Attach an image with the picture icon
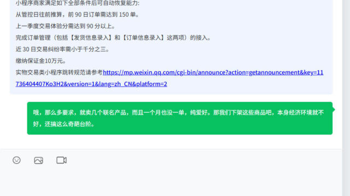The width and height of the screenshot is (350, 196). [39, 160]
